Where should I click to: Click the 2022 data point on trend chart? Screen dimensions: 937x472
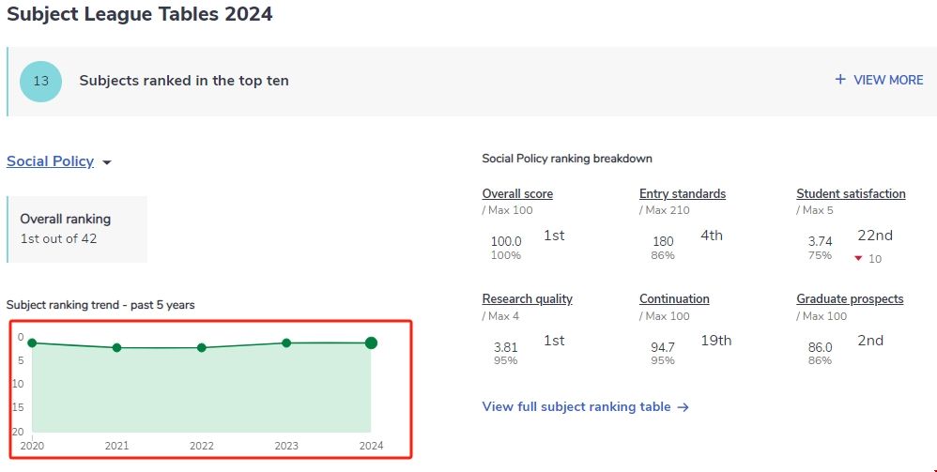(x=201, y=347)
